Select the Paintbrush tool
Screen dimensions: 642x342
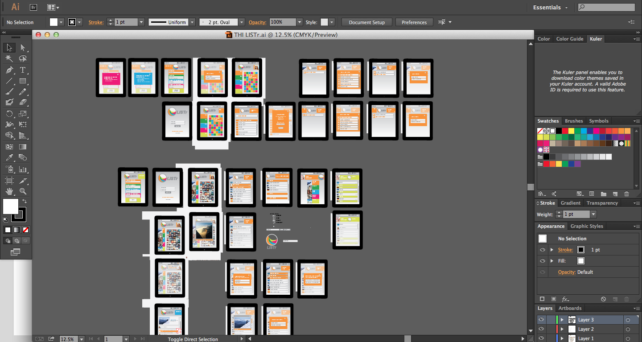(x=9, y=91)
